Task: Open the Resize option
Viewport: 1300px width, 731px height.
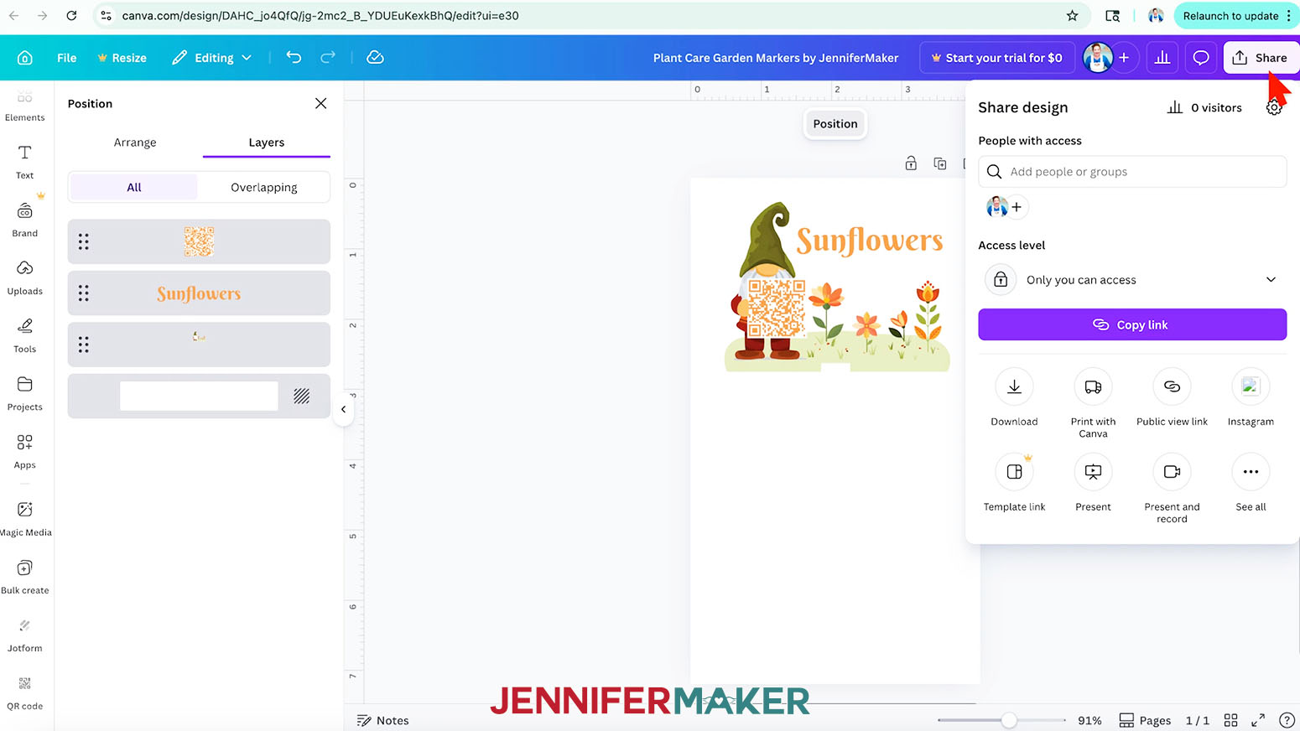Action: click(122, 58)
